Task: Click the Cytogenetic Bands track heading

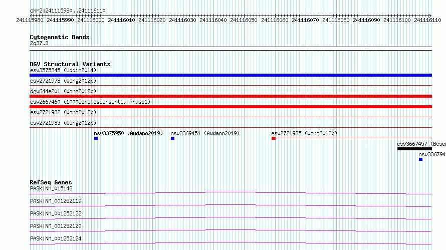Action: click(60, 37)
